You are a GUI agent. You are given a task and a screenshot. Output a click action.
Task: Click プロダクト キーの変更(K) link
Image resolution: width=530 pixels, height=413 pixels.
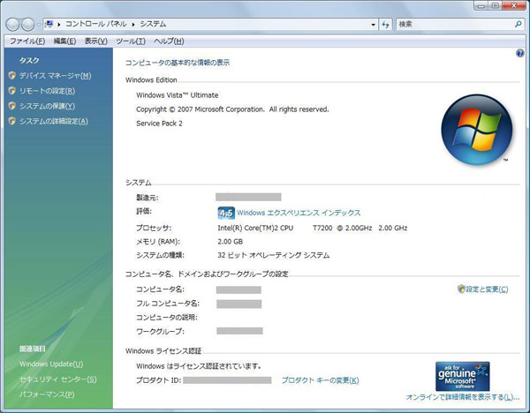320,380
